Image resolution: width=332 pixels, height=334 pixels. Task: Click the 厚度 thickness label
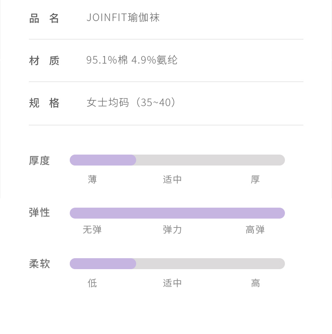40,160
